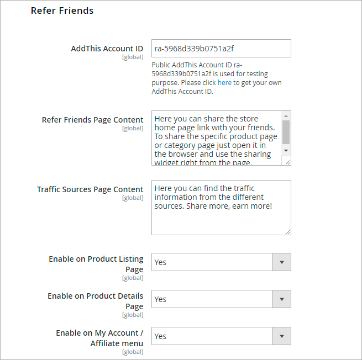Click resize handle of Traffic Sources textarea
The width and height of the screenshot is (362, 360).
[287, 232]
